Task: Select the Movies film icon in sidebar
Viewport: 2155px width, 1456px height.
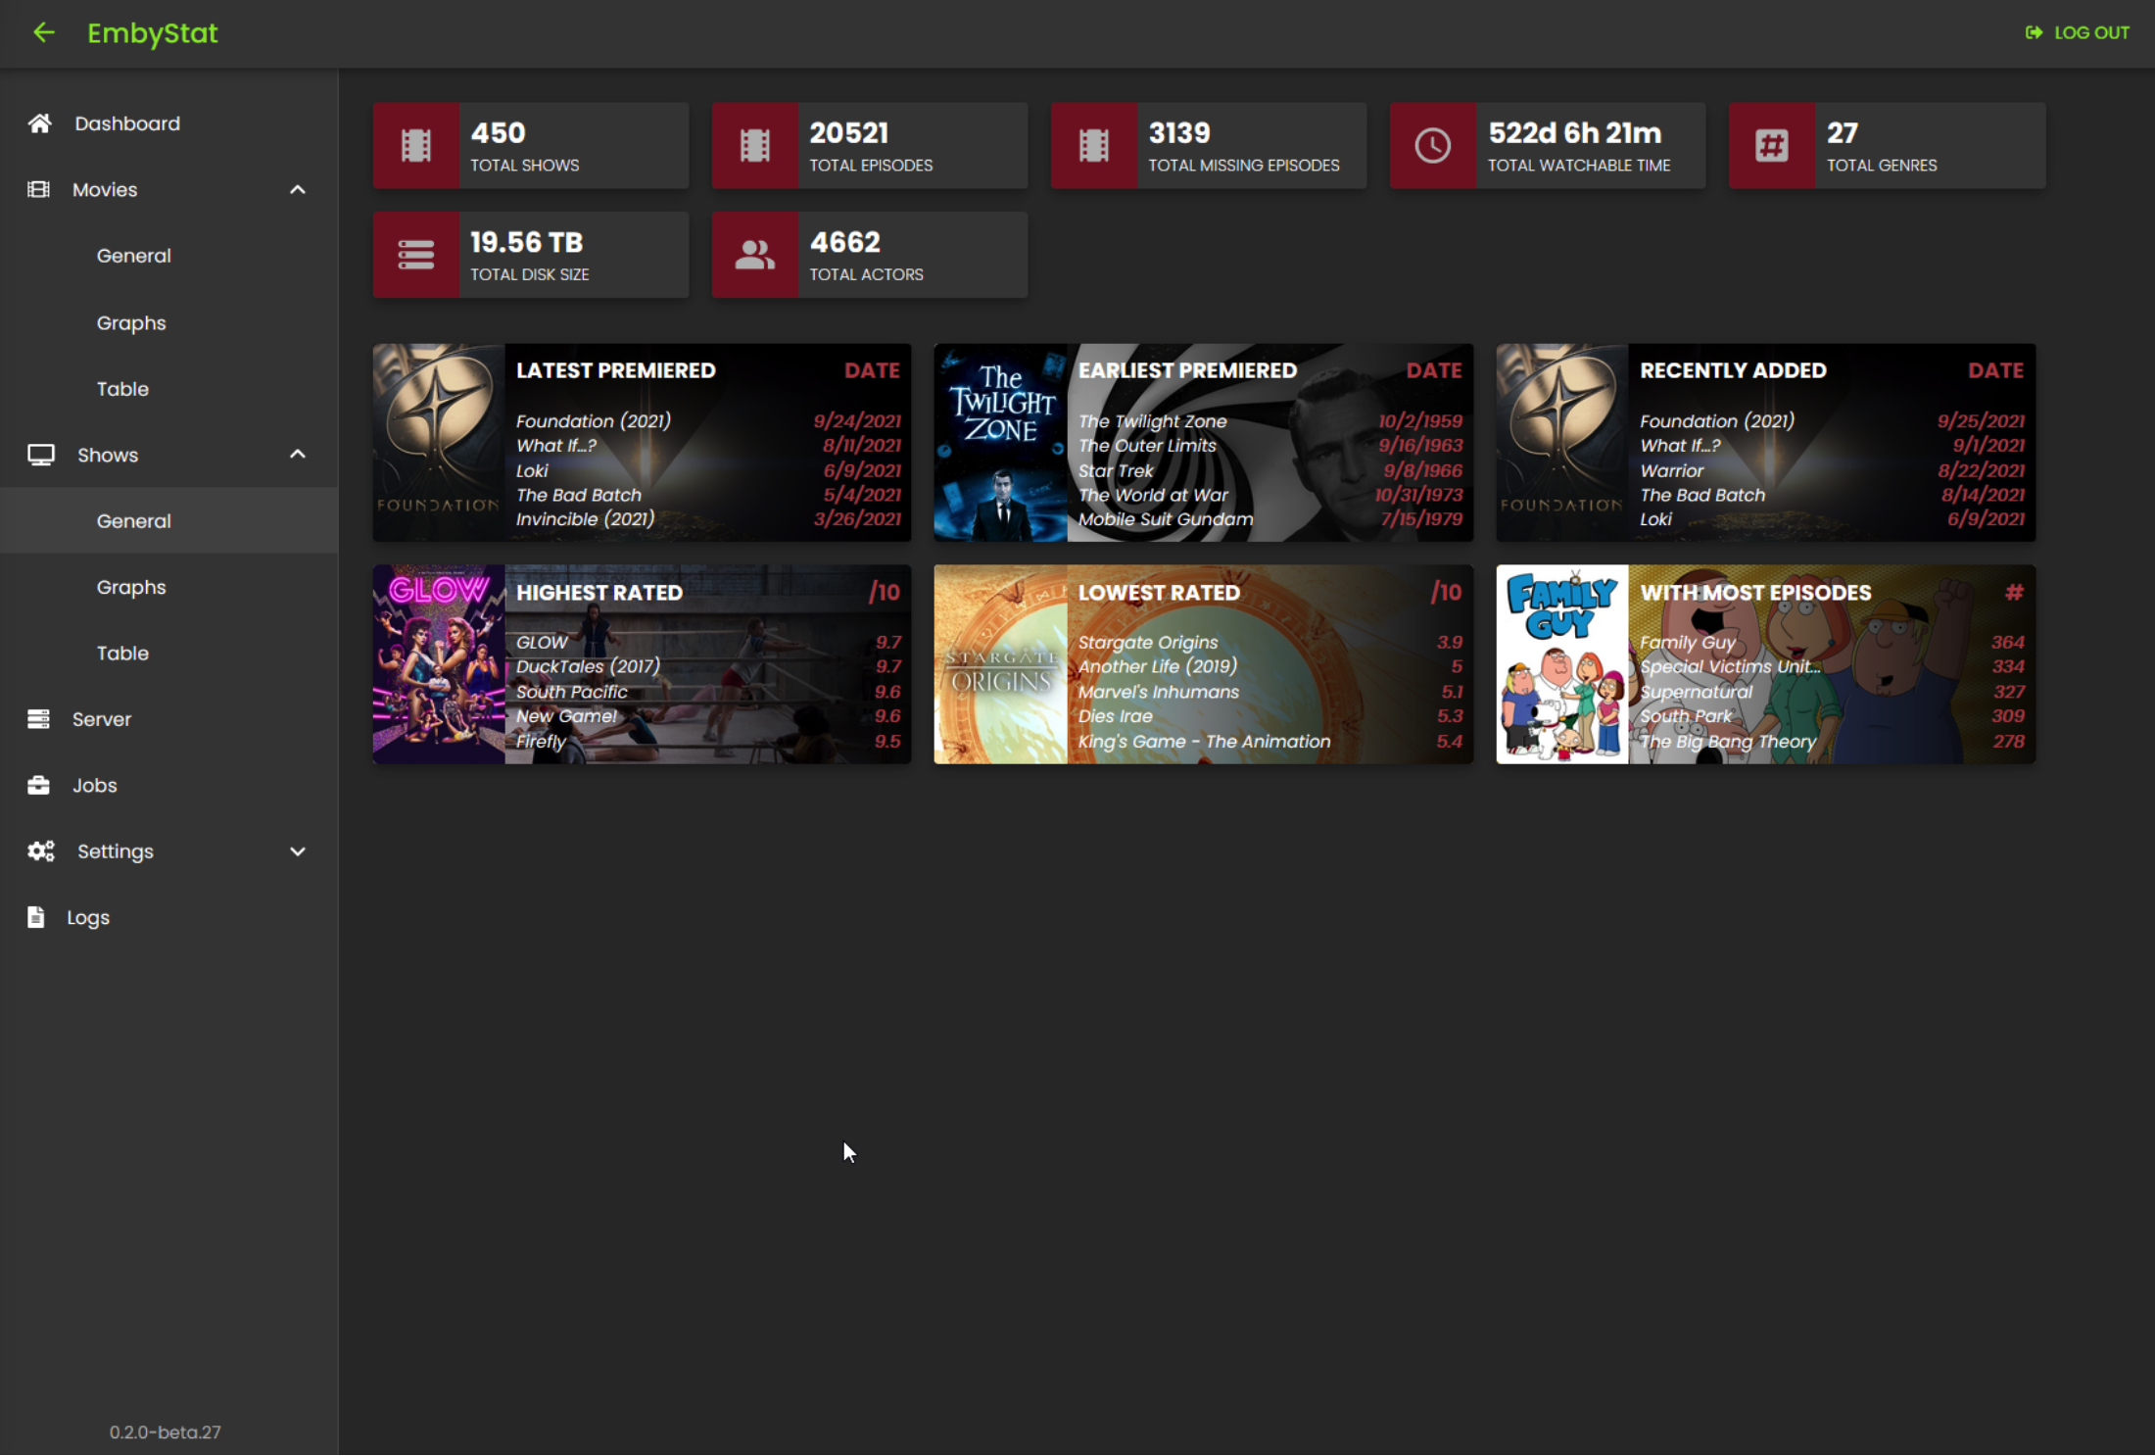Action: 39,189
